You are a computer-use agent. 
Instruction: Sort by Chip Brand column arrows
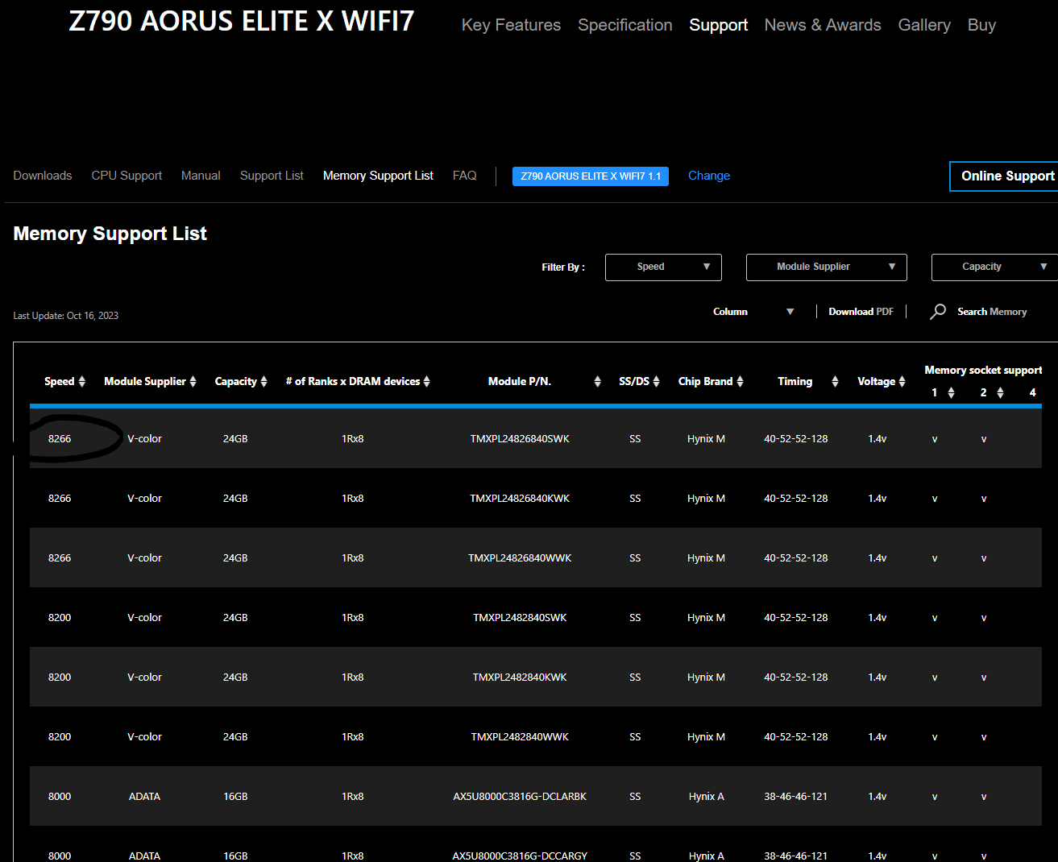(741, 382)
